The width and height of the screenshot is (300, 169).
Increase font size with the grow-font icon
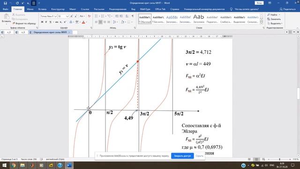tap(72, 16)
